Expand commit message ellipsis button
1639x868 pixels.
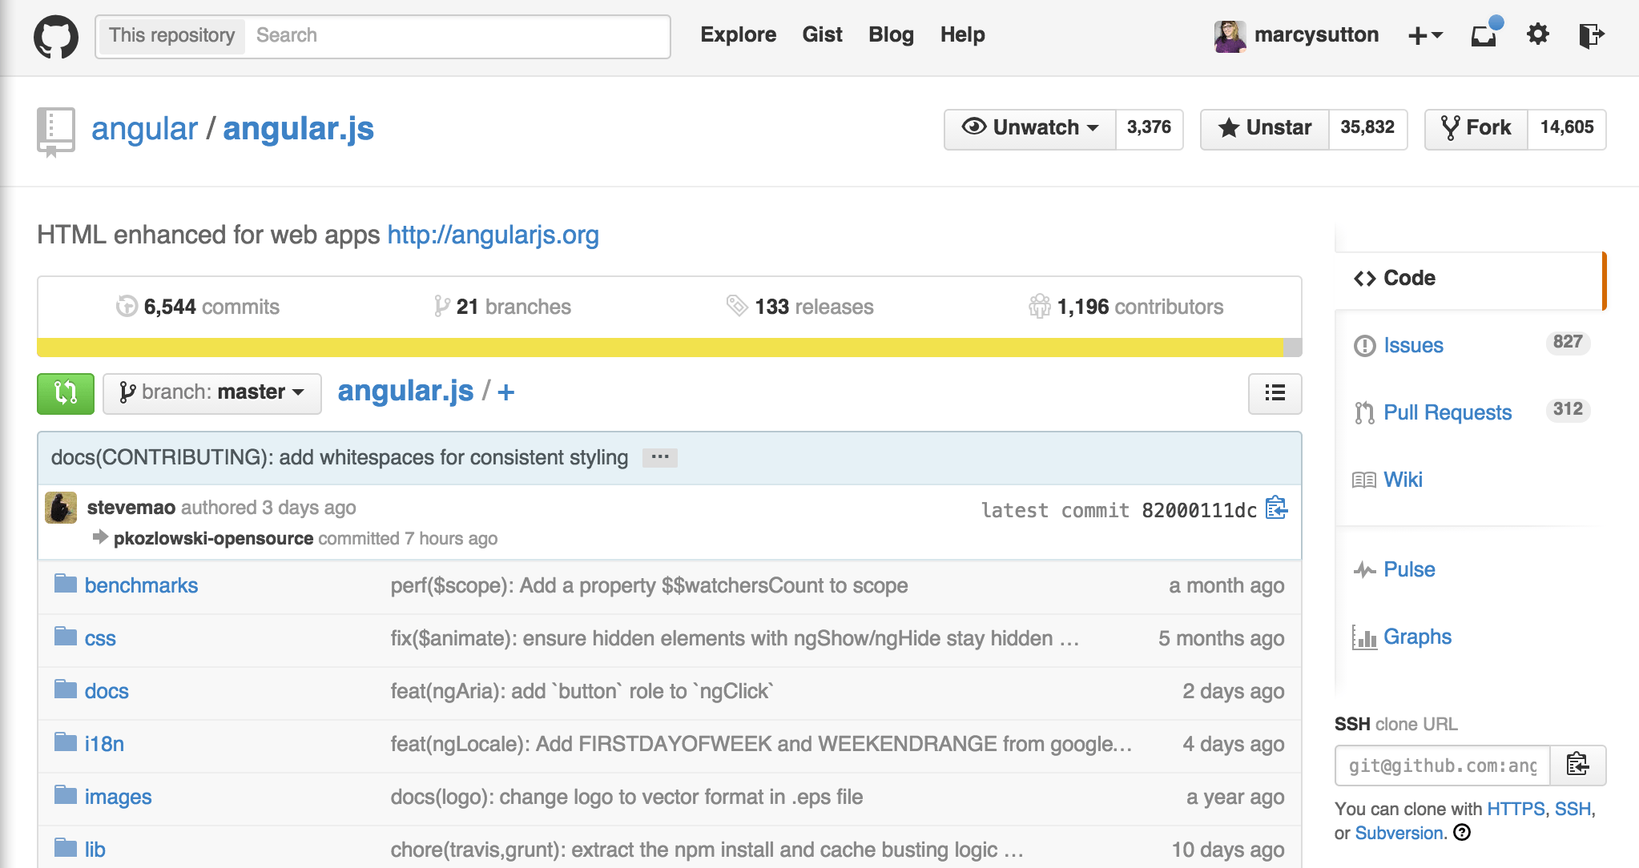(x=660, y=458)
